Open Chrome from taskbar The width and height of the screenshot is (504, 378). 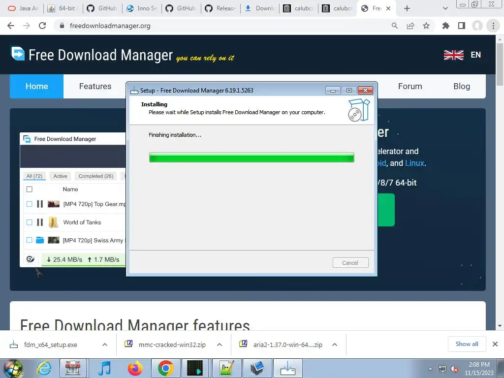pyautogui.click(x=165, y=368)
